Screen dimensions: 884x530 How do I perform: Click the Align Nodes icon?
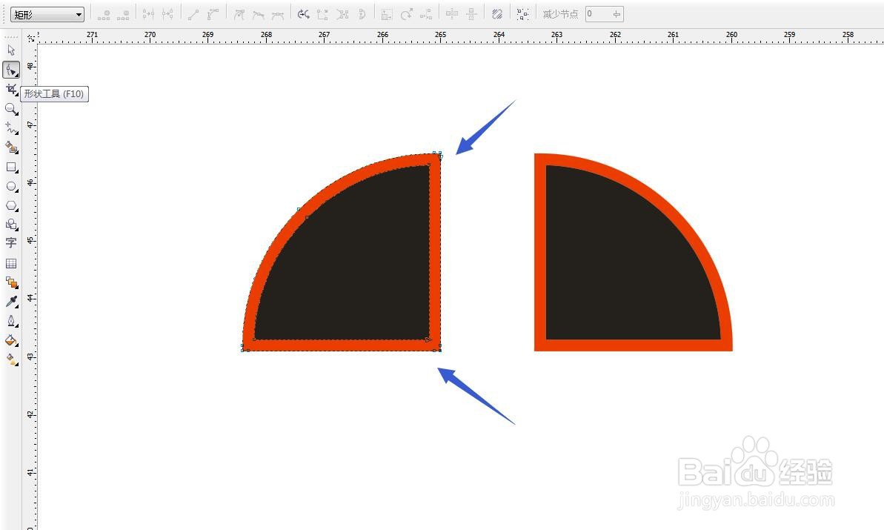point(425,14)
